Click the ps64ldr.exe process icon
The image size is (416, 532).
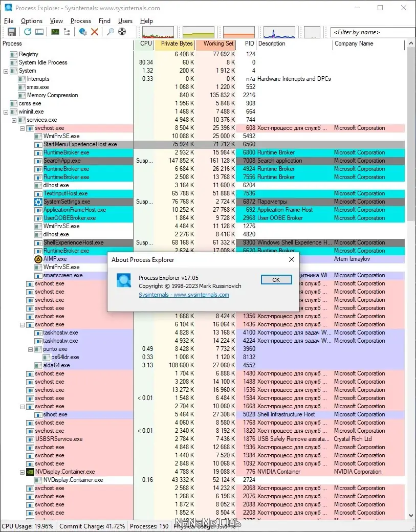tap(47, 357)
